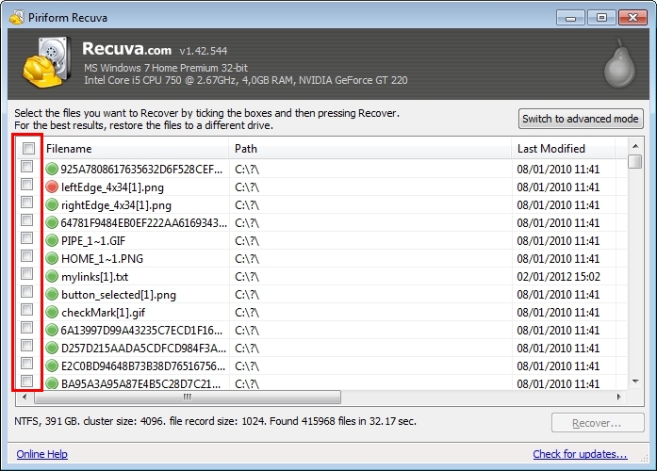Check the box for checkMark[1].gif
Viewport: 657px width, 471px height.
click(x=26, y=309)
